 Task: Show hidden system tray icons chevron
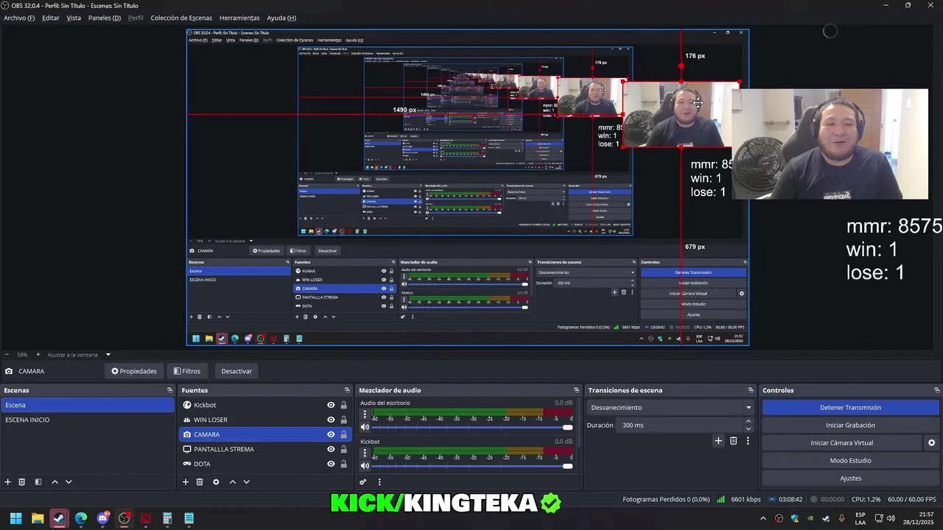click(764, 518)
